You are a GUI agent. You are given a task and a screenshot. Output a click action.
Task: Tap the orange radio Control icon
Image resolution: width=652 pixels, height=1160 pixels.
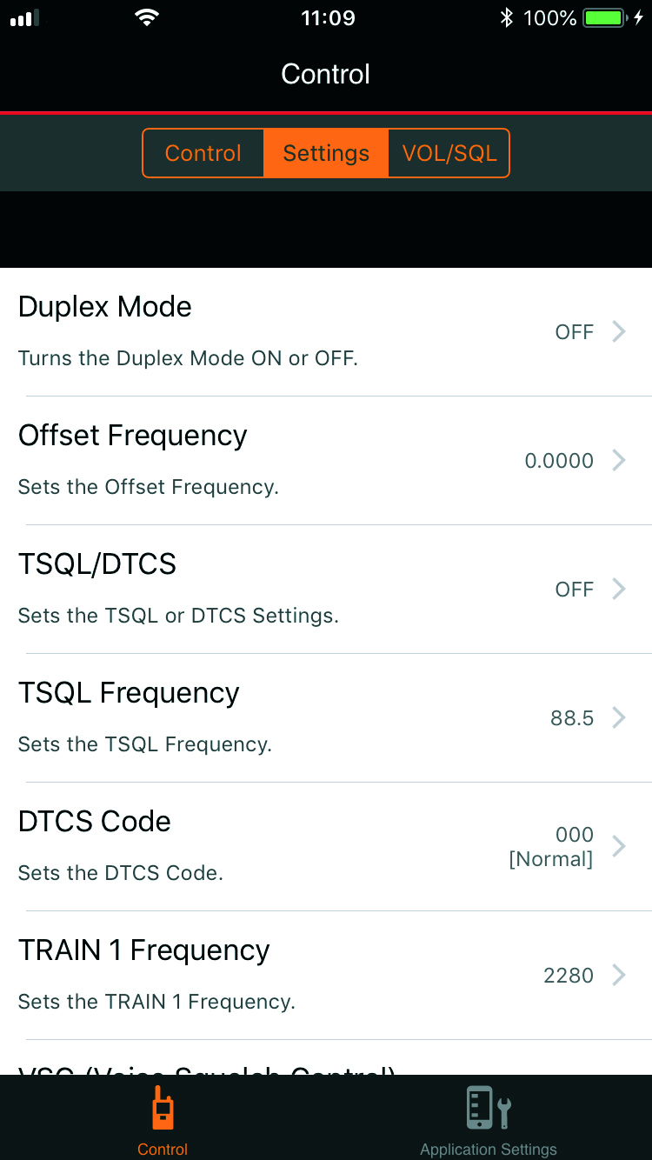pyautogui.click(x=163, y=1108)
